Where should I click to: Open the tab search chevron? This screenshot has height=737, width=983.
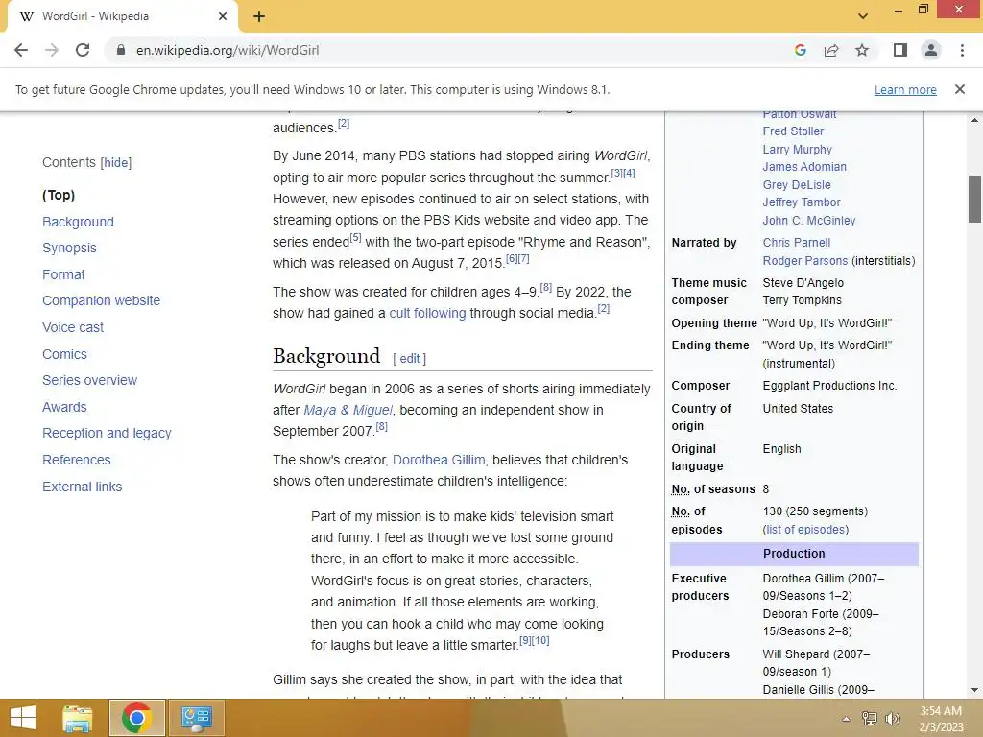coord(863,16)
